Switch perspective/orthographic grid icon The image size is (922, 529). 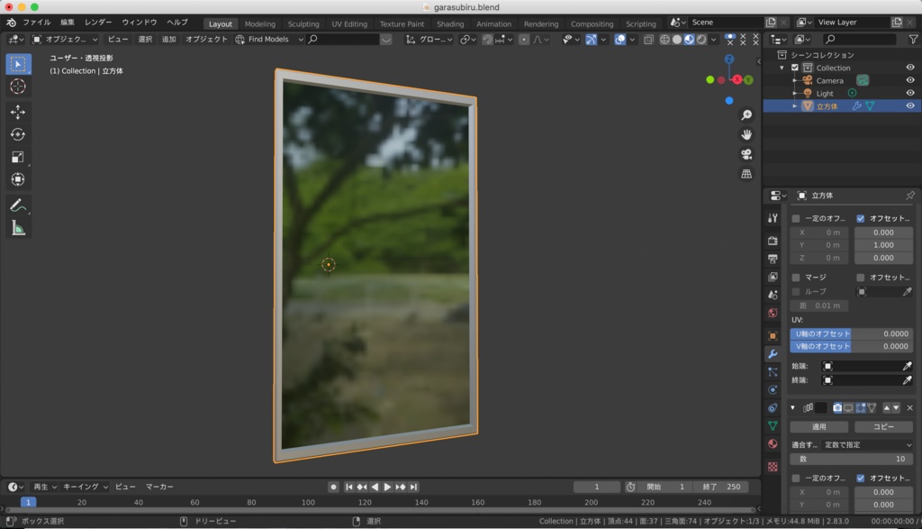[746, 174]
